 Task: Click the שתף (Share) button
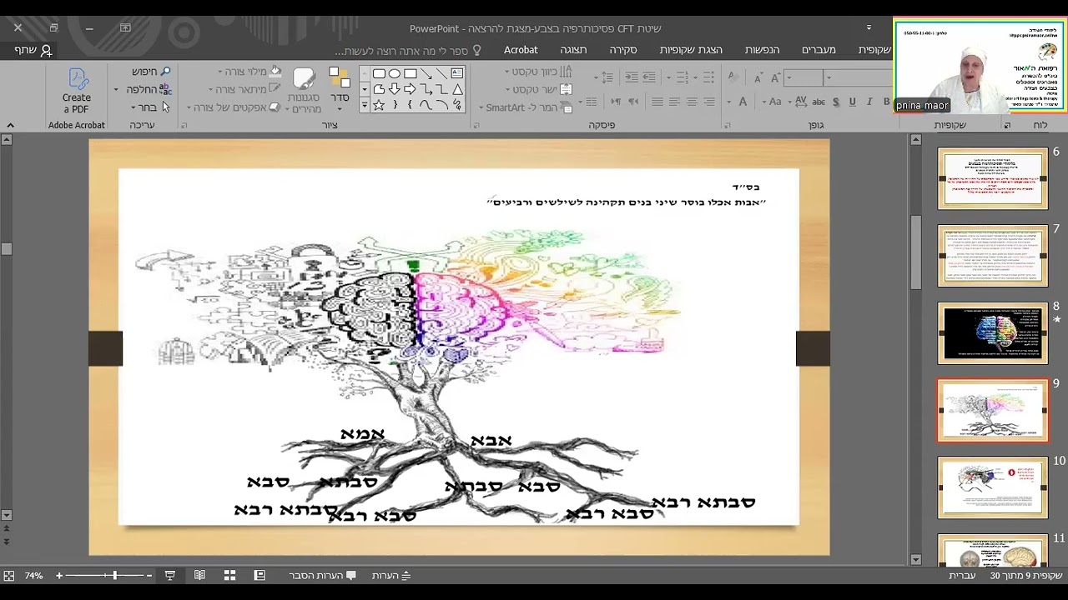[33, 50]
